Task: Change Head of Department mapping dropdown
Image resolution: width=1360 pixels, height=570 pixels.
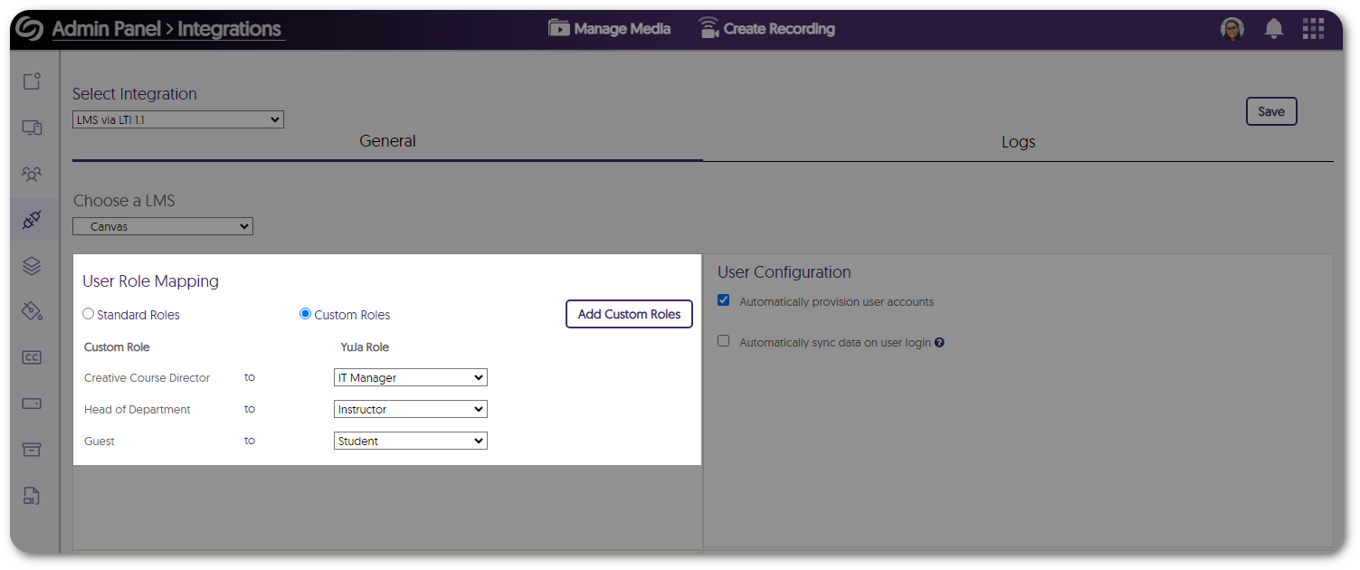Action: (x=410, y=409)
